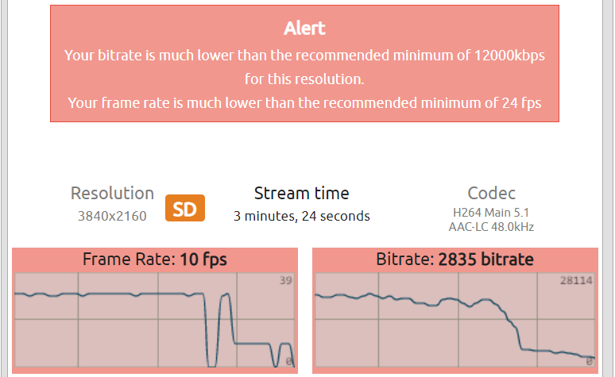
Task: Click the Codec label
Action: tap(491, 193)
